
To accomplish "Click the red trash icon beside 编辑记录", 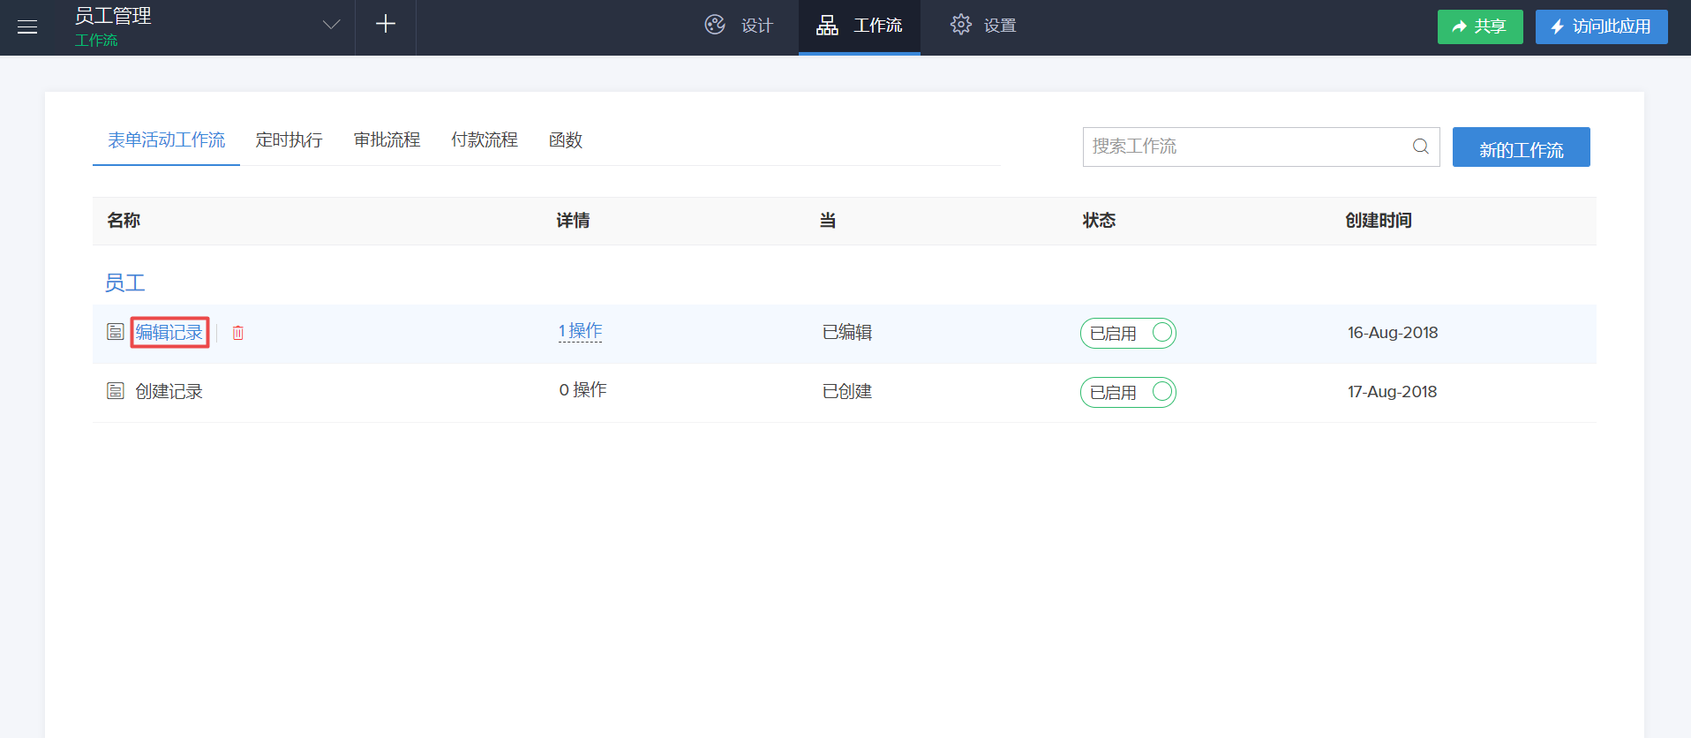I will pyautogui.click(x=238, y=333).
